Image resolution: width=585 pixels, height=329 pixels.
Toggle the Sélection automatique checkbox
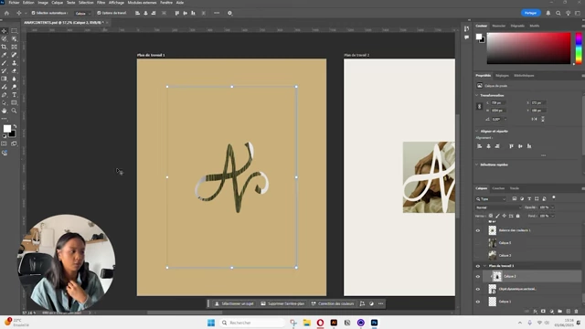pos(33,13)
